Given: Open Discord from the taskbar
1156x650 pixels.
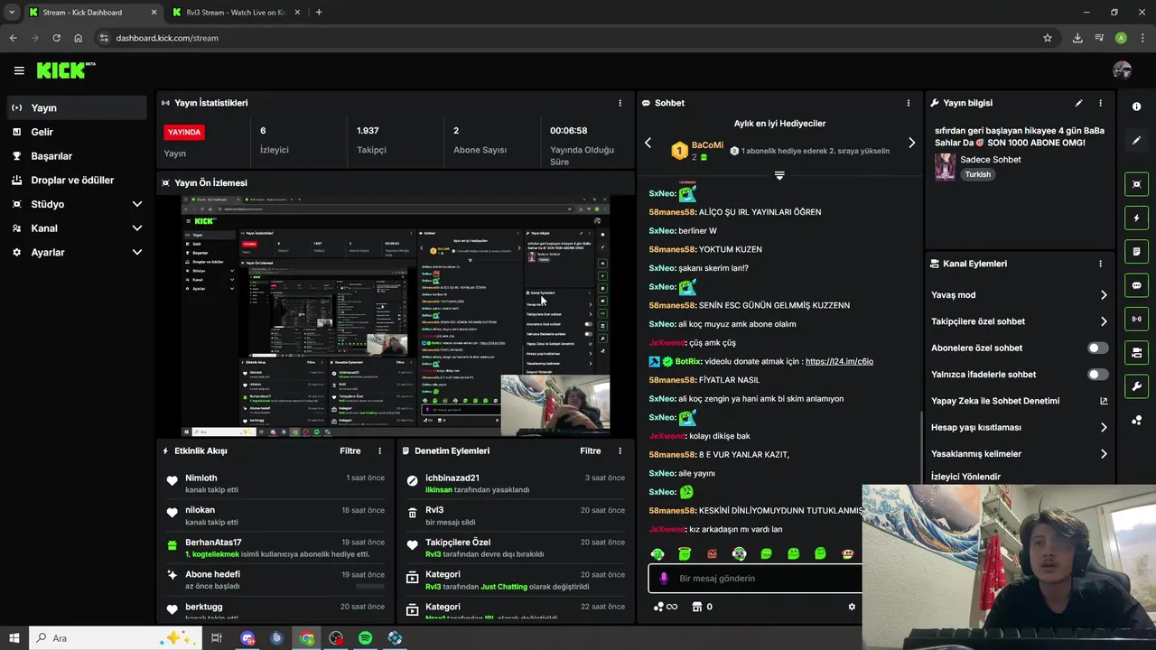Looking at the screenshot, I should tap(247, 638).
